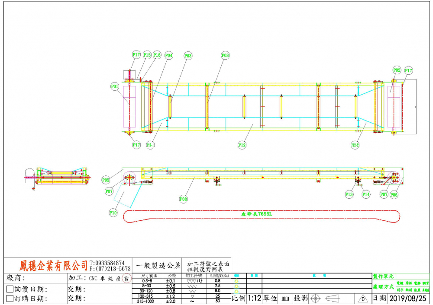Screen dimensions: 433x305
Task: Click the P10 balloon near chute
Action: [x=113, y=212]
